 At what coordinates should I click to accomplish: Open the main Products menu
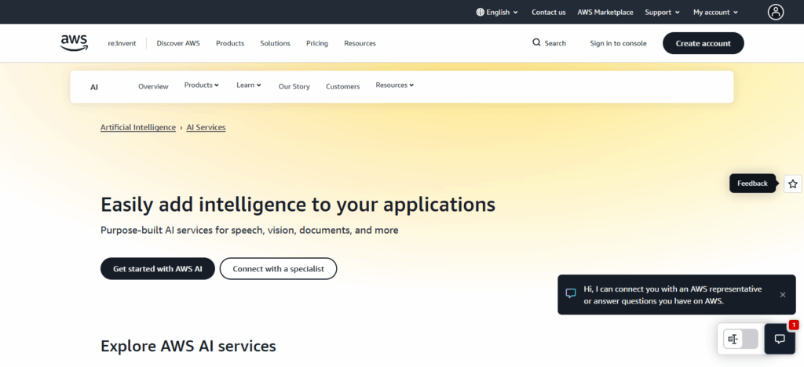(230, 43)
